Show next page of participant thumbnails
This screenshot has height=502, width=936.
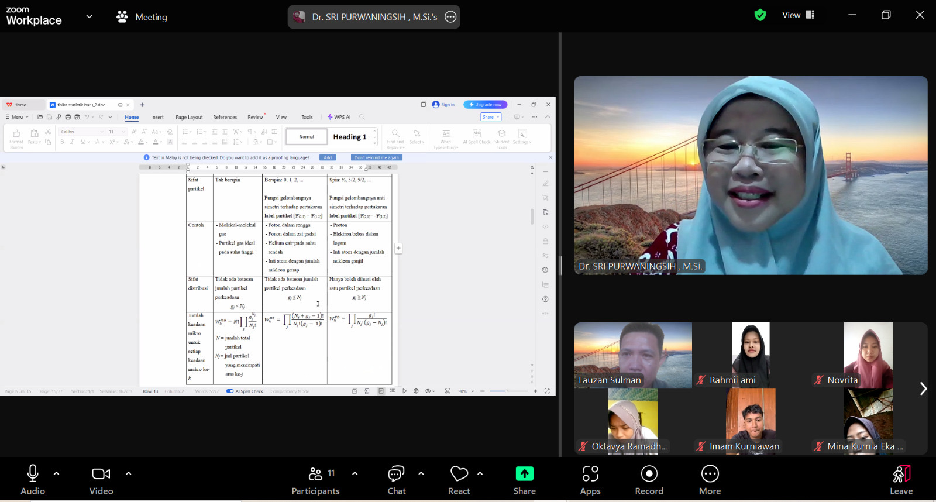923,388
